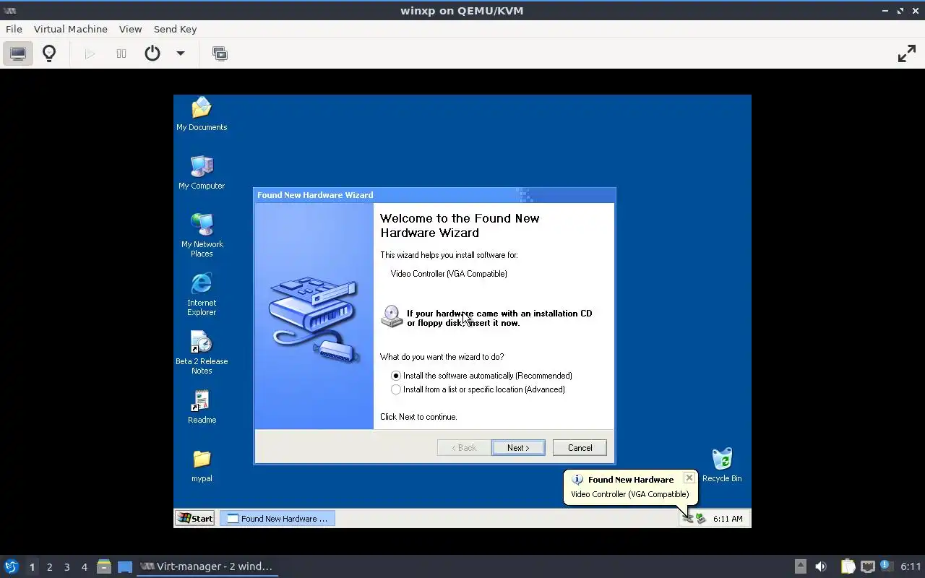Click the Cancel button in wizard
The width and height of the screenshot is (925, 578).
click(x=580, y=448)
